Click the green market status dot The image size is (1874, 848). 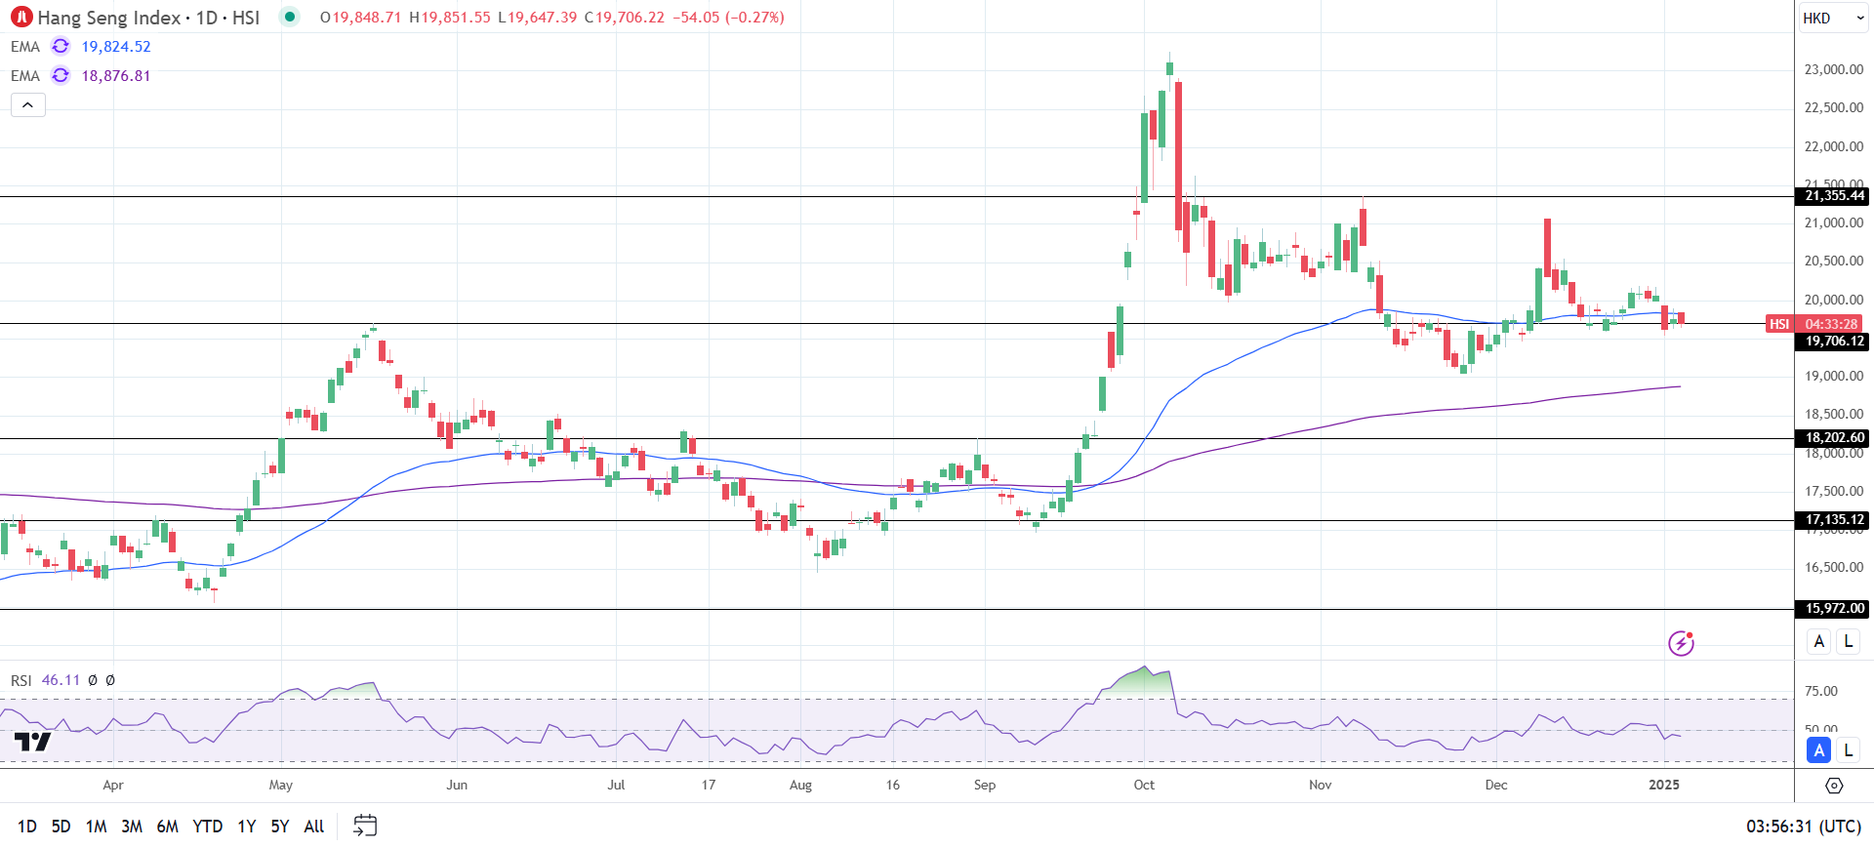tap(290, 17)
